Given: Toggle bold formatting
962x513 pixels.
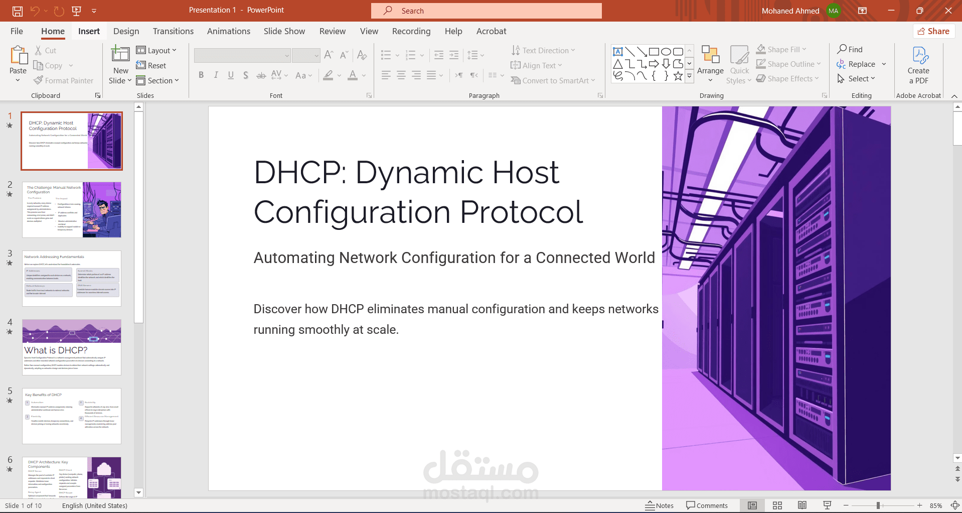Looking at the screenshot, I should click(x=201, y=75).
